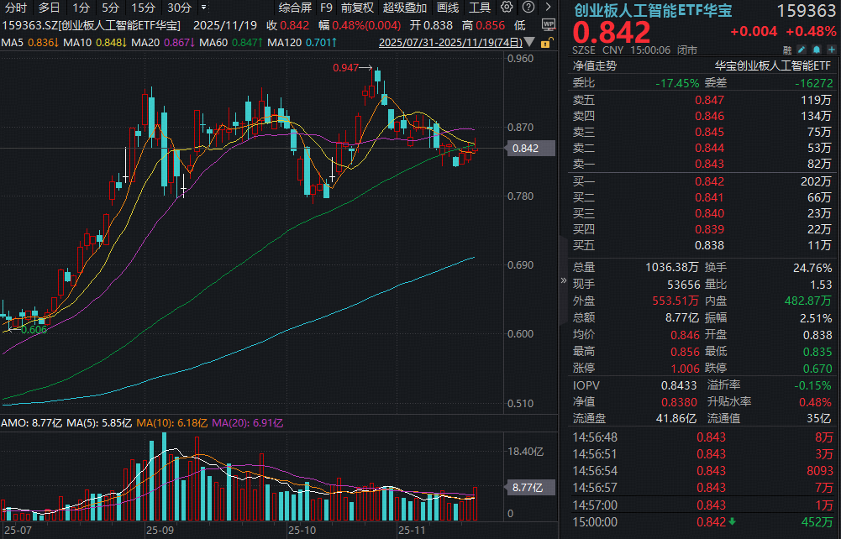Open the 画线 drawing tools
This screenshot has width=841, height=539.
[447, 7]
